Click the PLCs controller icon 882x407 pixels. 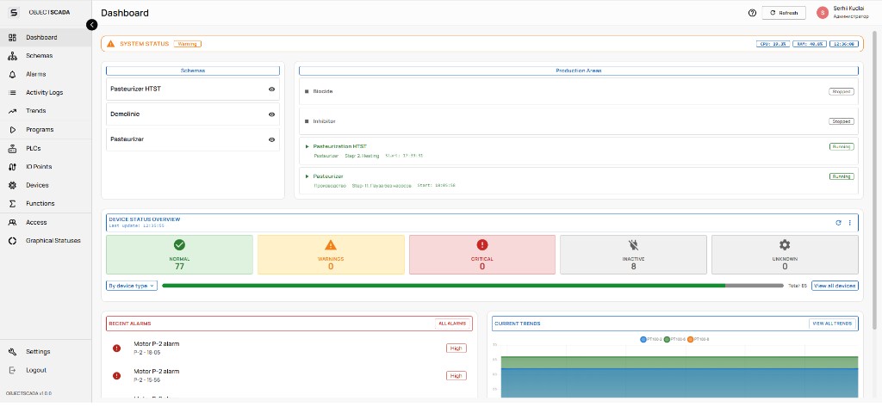click(x=12, y=149)
